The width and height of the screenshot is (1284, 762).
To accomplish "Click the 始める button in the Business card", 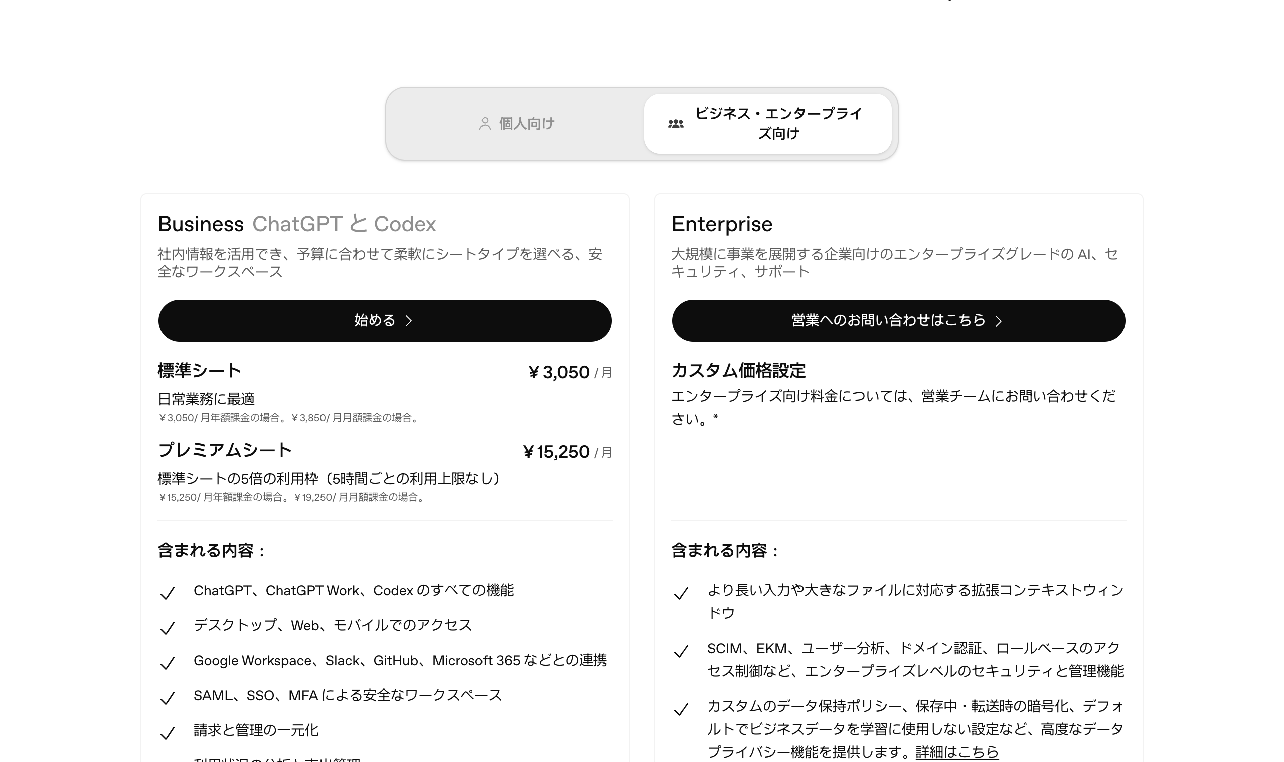I will [385, 321].
